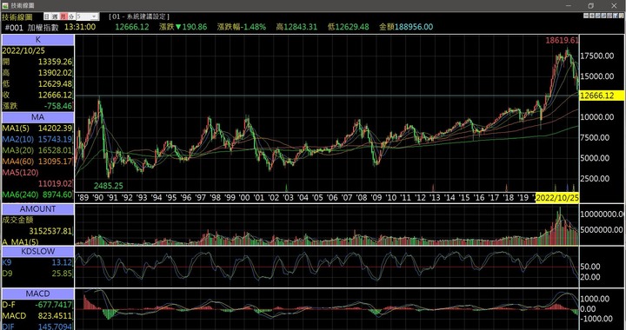Click the 2022/10/25 date in the K panel
Image resolution: width=626 pixels, height=330 pixels.
pos(23,51)
